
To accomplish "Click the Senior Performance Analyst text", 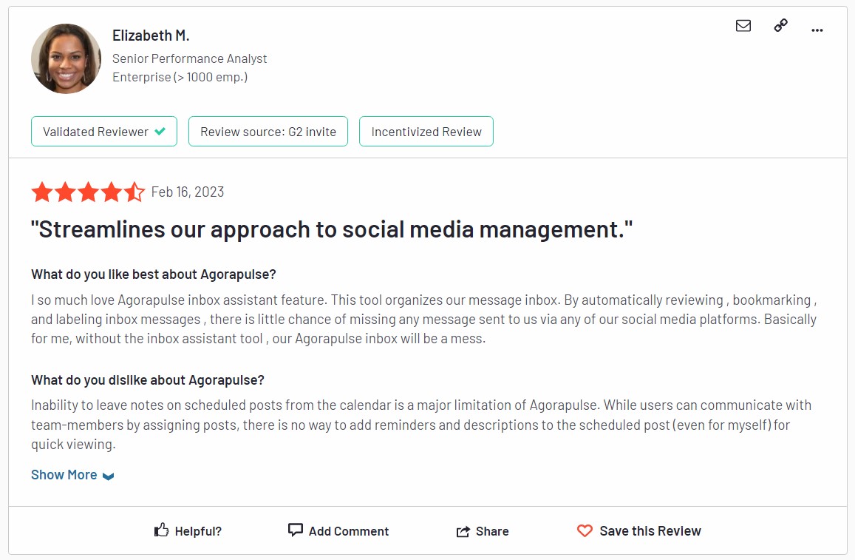I will [x=190, y=58].
